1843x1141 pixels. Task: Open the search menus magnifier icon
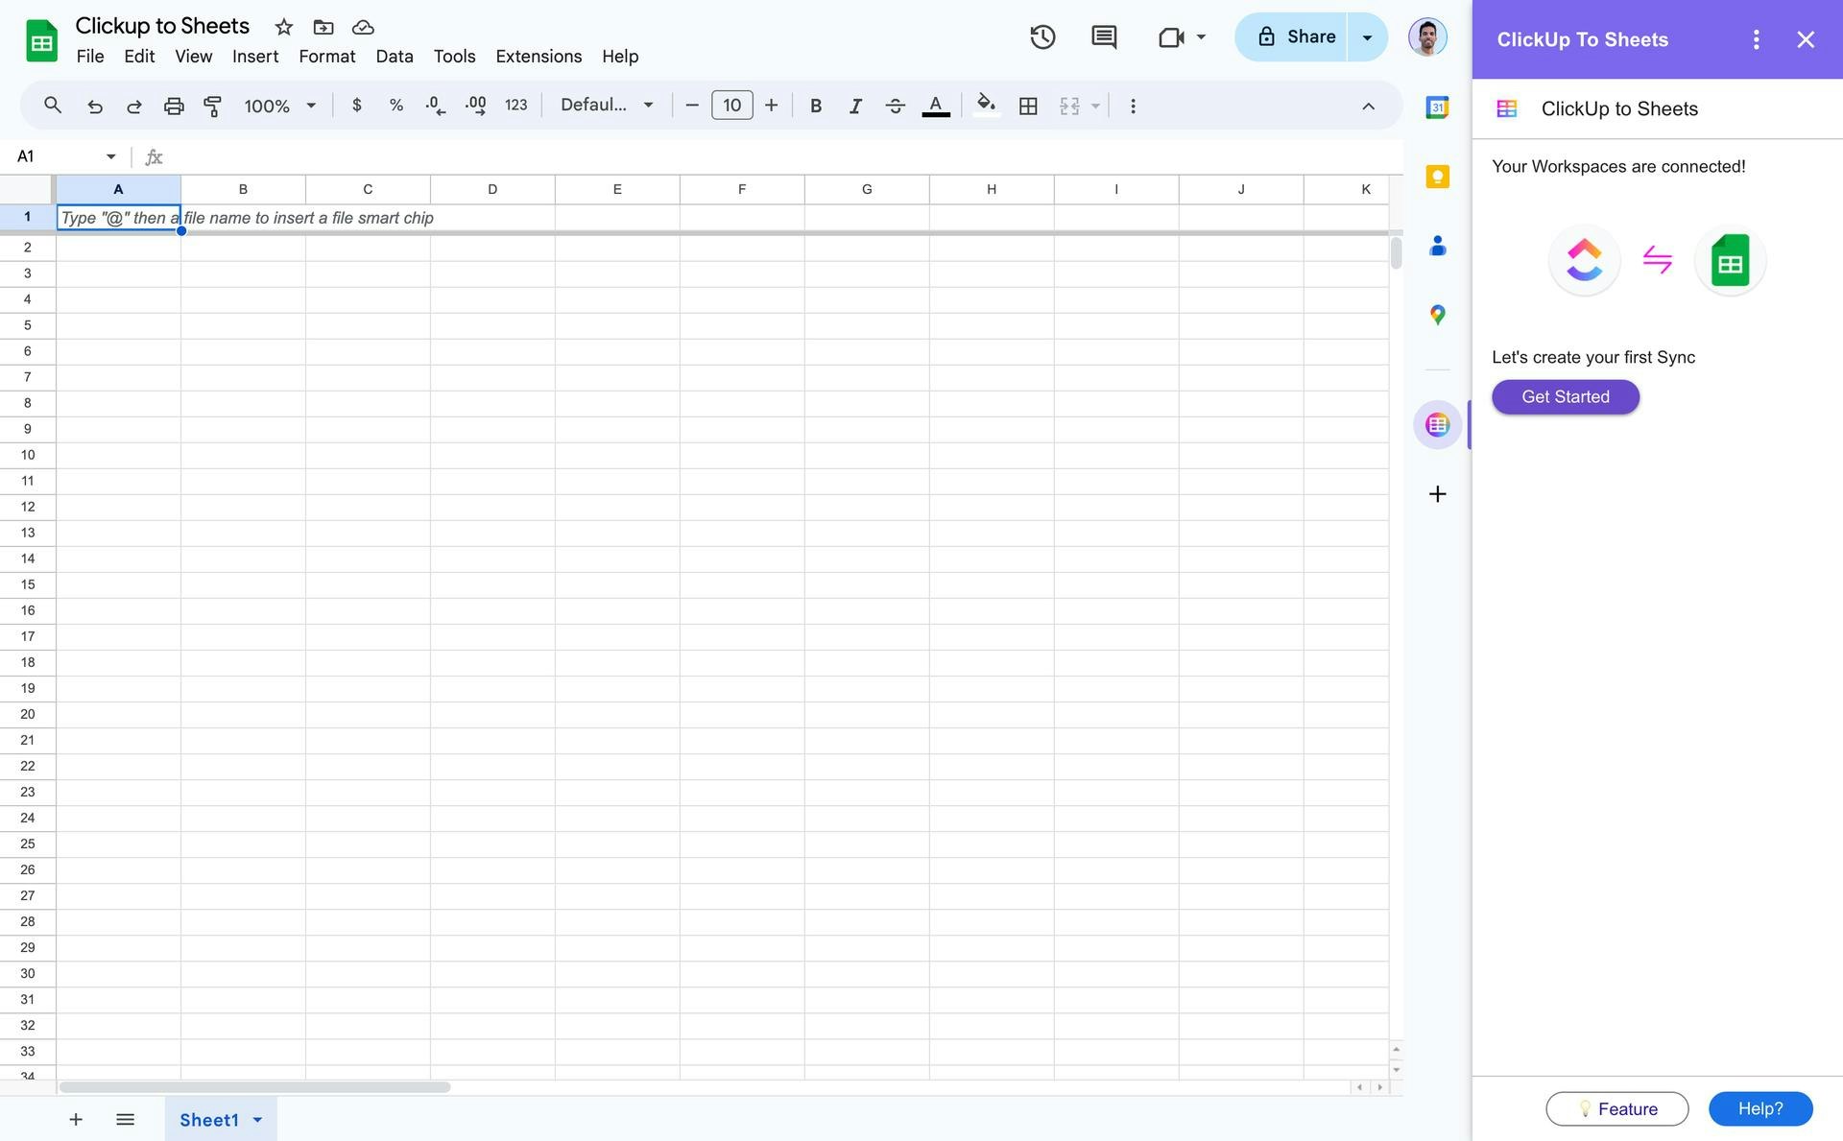coord(53,106)
